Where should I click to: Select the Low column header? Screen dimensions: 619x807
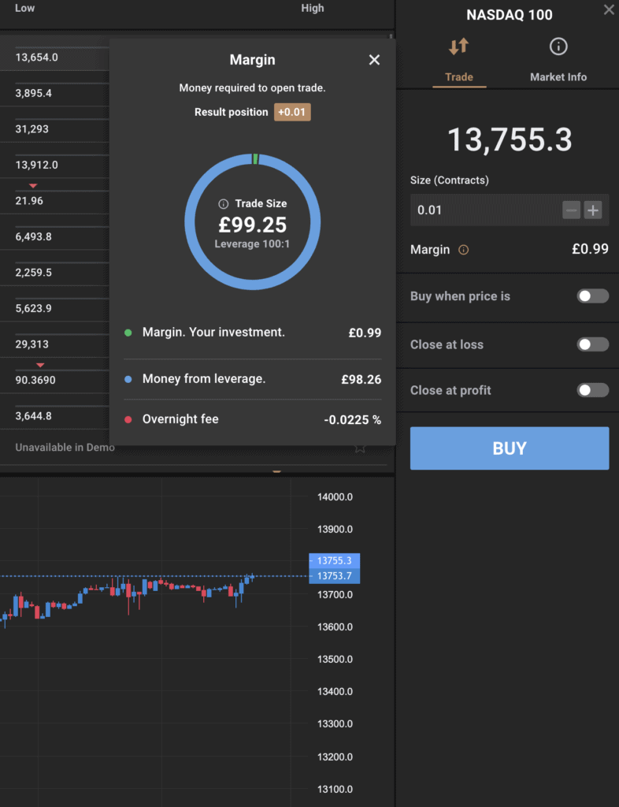tap(24, 8)
